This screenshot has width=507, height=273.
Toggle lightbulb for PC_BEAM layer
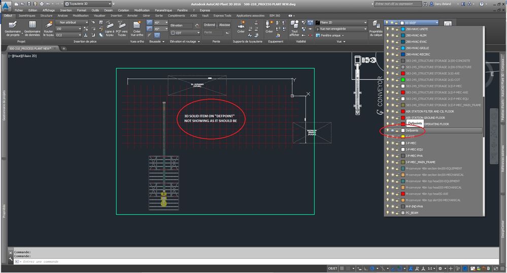pos(388,213)
